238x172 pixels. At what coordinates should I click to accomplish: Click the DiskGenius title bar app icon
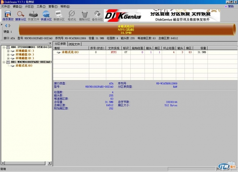(2, 2)
